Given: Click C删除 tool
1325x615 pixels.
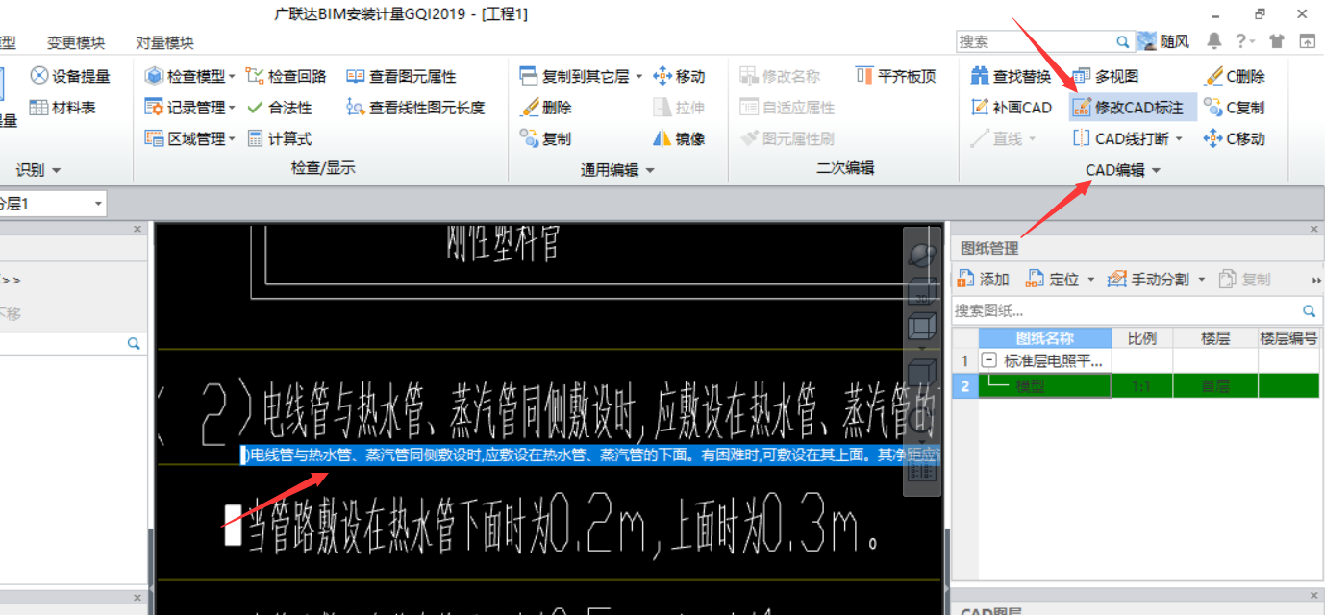Looking at the screenshot, I should click(1235, 76).
